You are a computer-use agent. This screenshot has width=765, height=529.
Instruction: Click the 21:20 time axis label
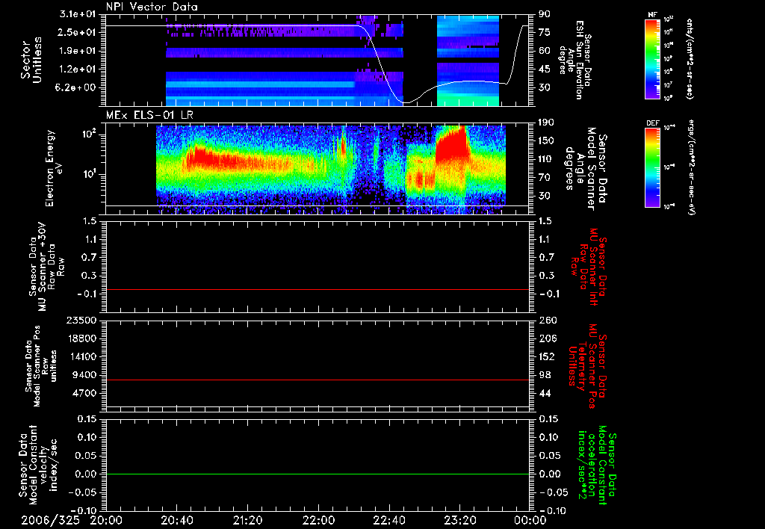tap(247, 520)
